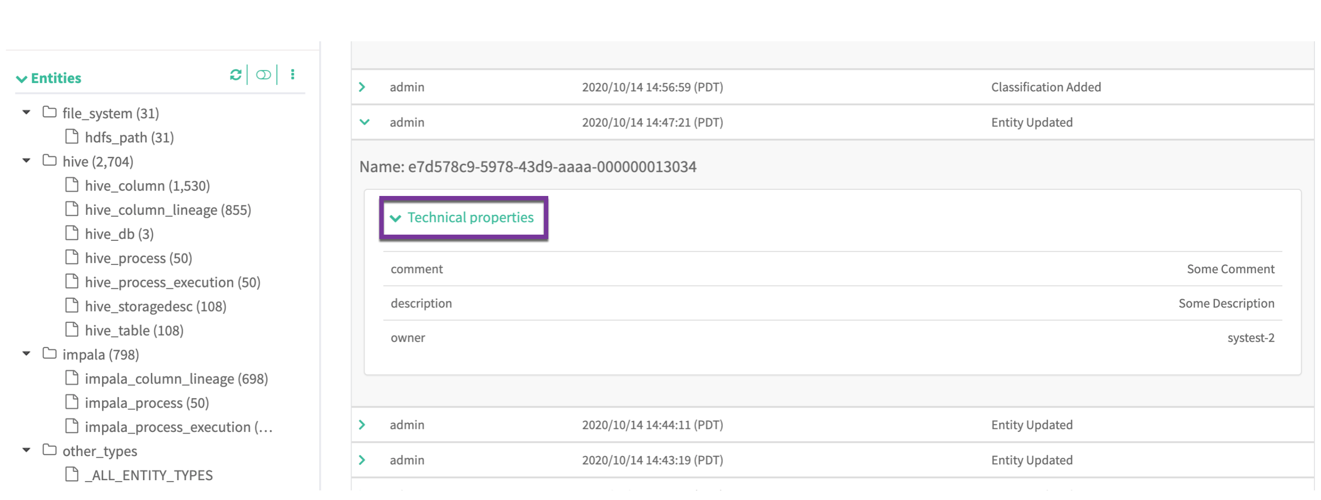
Task: Click the impala_process file icon
Action: pyautogui.click(x=72, y=402)
